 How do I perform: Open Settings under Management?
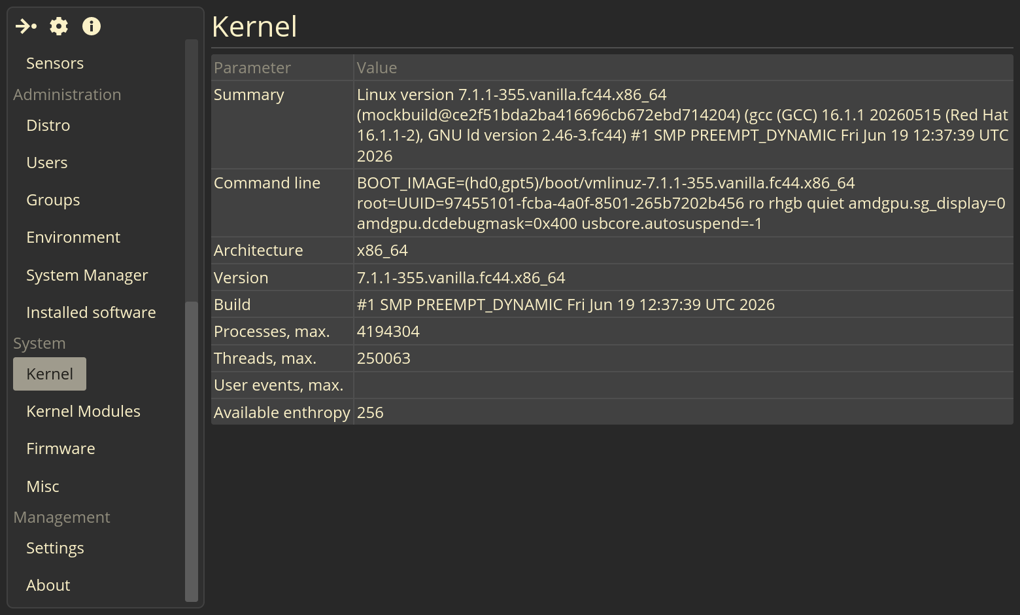point(55,548)
